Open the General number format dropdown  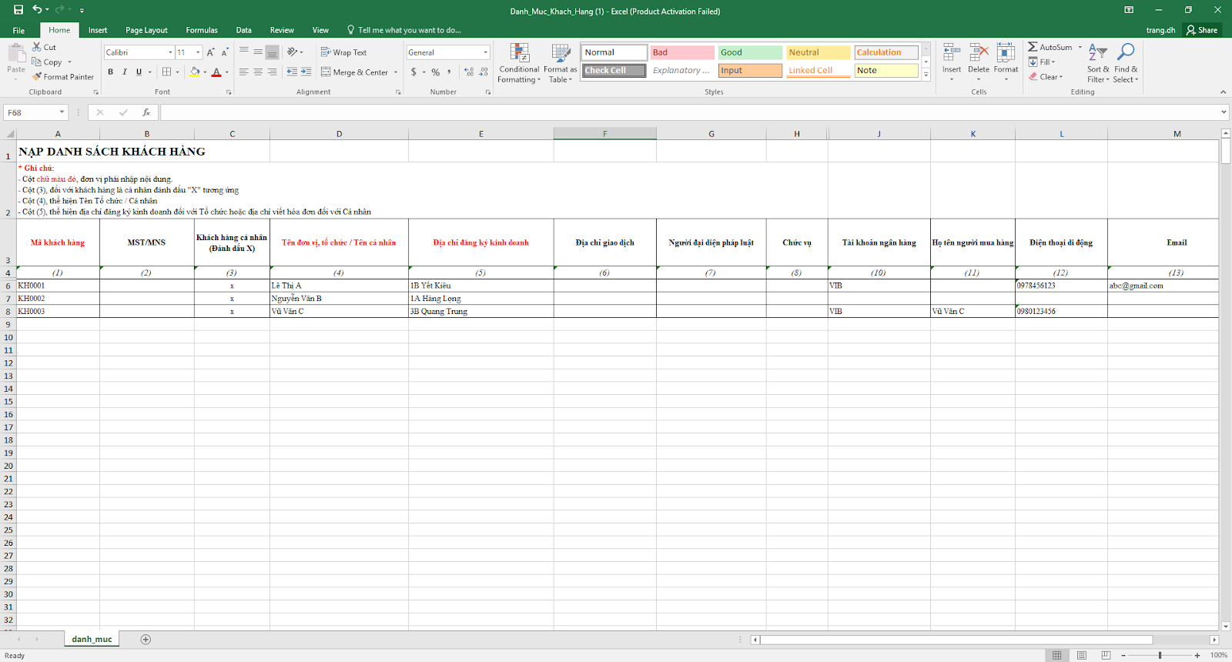click(485, 52)
